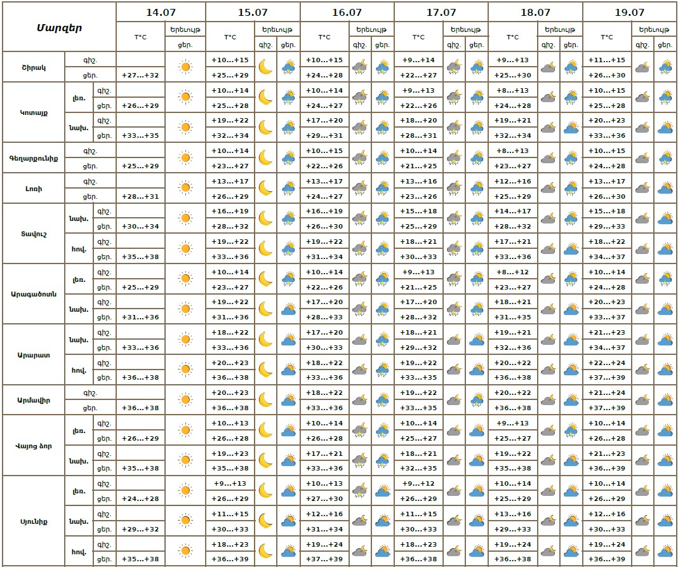Select Գեղարքունիք daytime rain icon on 15.07
The image size is (678, 567).
coord(289,157)
